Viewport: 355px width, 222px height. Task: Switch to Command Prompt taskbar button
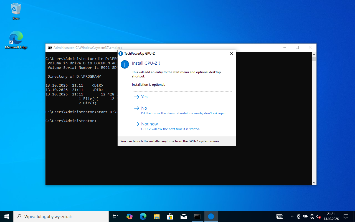[197, 216]
